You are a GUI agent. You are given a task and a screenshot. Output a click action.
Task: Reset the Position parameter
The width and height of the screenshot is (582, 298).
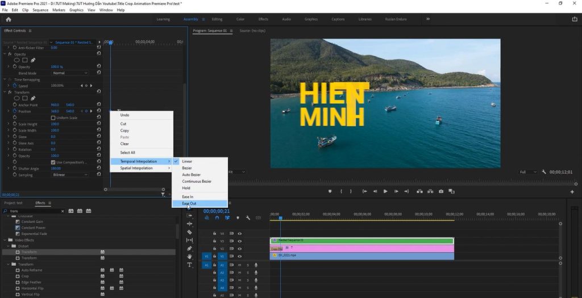pyautogui.click(x=99, y=111)
